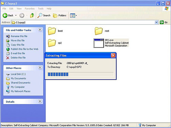
Task: Expand the address bar dropdown arrow
Action: (157, 23)
